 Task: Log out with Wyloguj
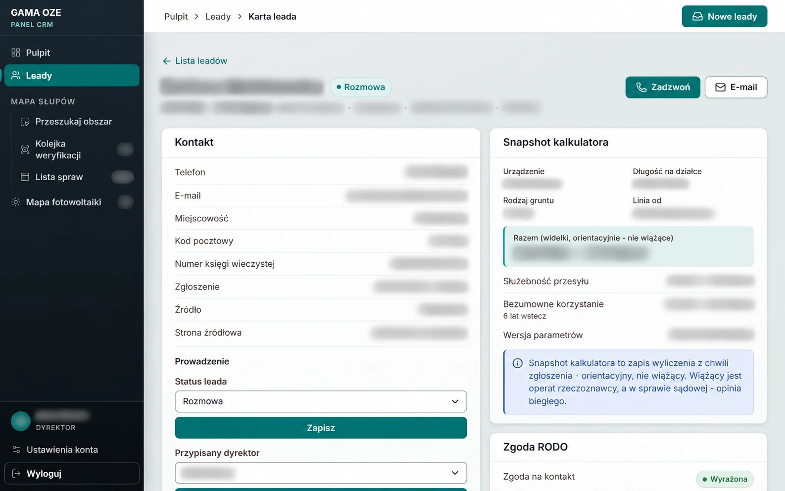(x=72, y=474)
